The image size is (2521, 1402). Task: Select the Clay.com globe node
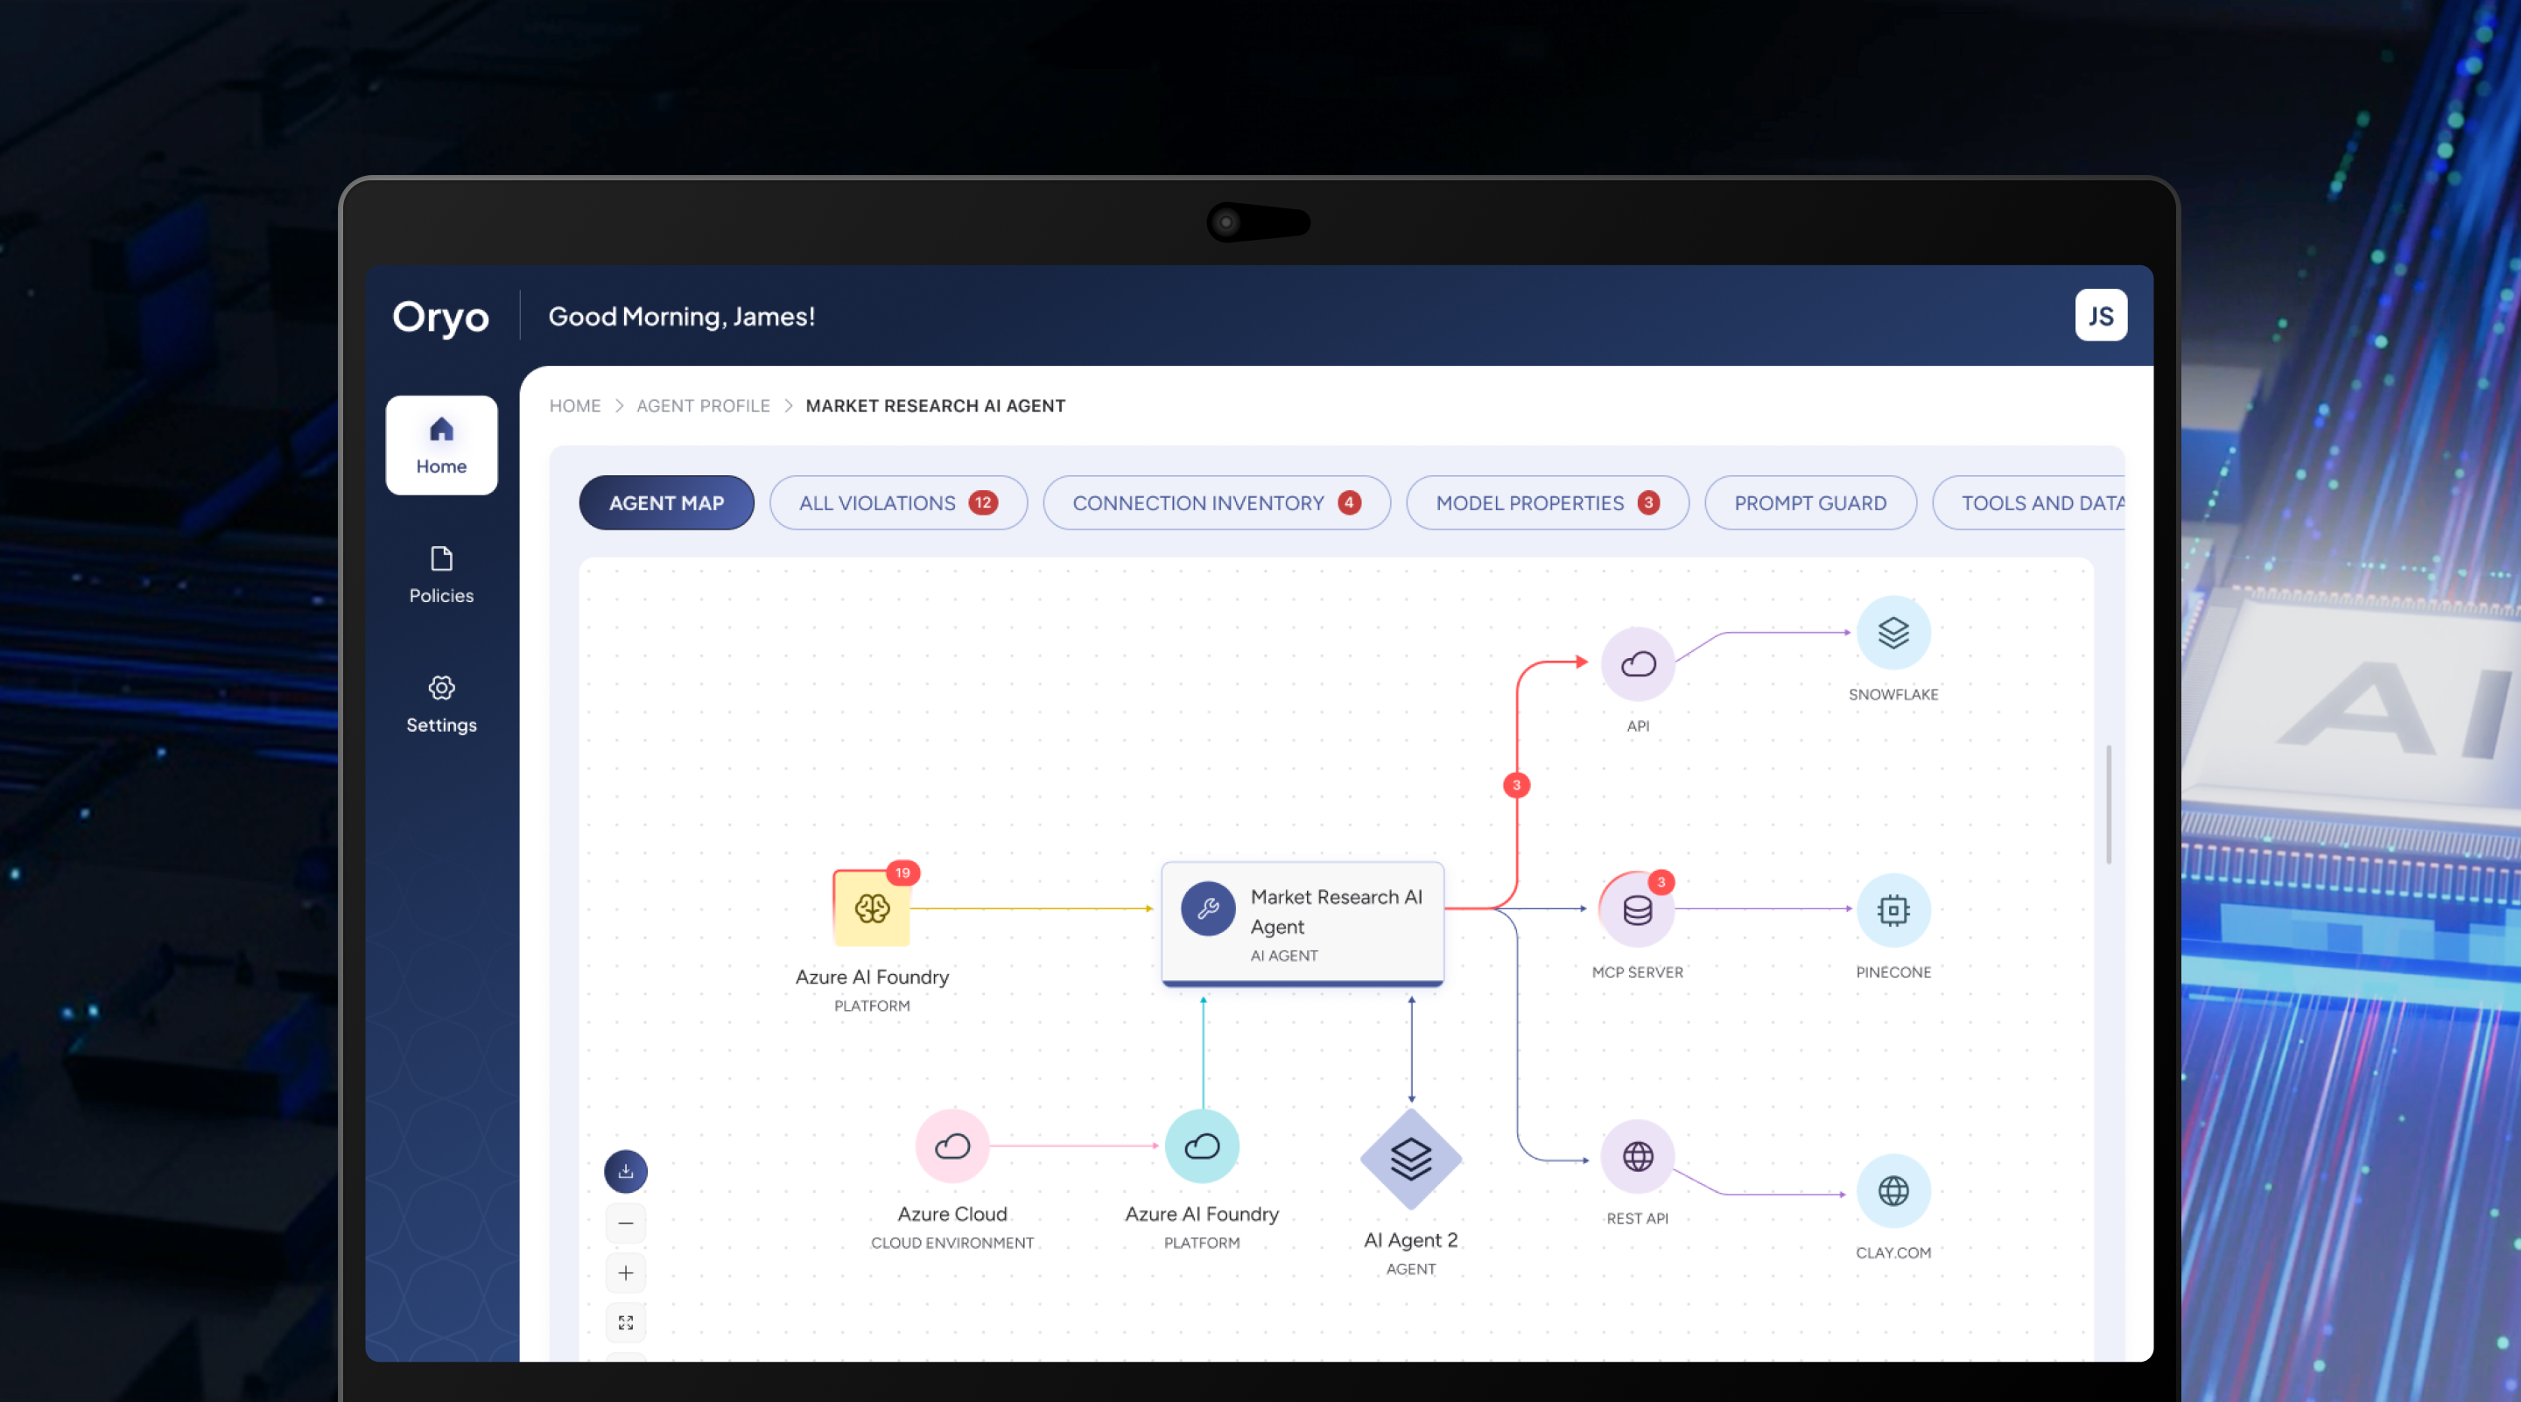pos(1893,1191)
